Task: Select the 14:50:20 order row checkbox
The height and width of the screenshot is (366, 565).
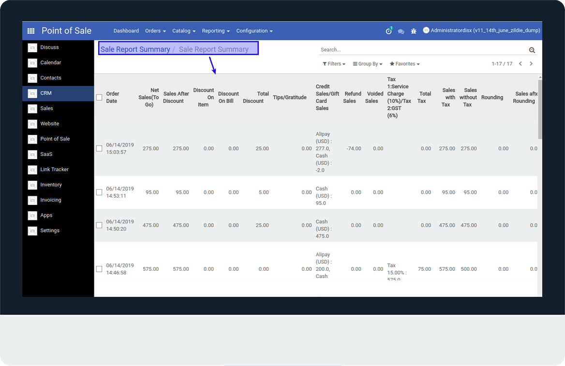Action: (99, 225)
